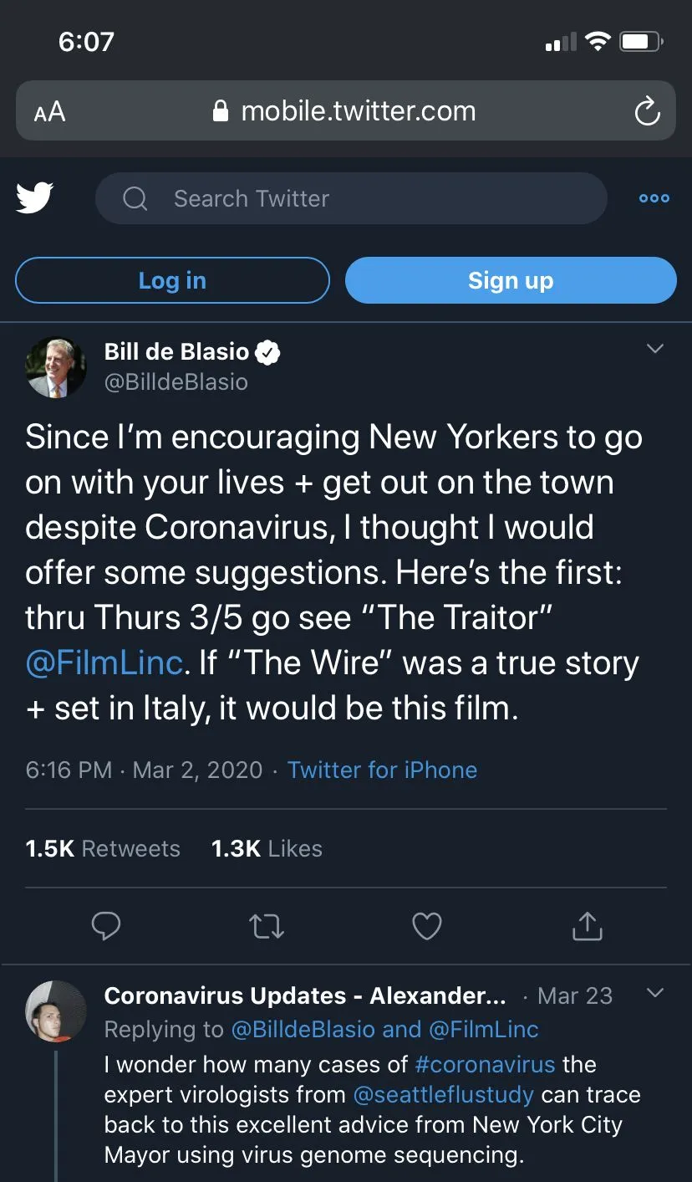Screen dimensions: 692x1182
Task: Retweet the Bill de Blasio tweet
Action: [x=267, y=926]
